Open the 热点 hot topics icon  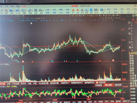pyautogui.click(x=73, y=10)
